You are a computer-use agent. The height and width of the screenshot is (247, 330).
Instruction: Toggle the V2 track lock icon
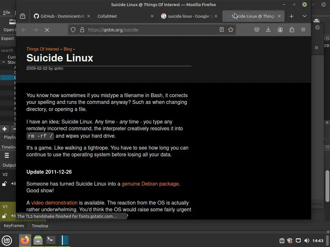(5, 184)
